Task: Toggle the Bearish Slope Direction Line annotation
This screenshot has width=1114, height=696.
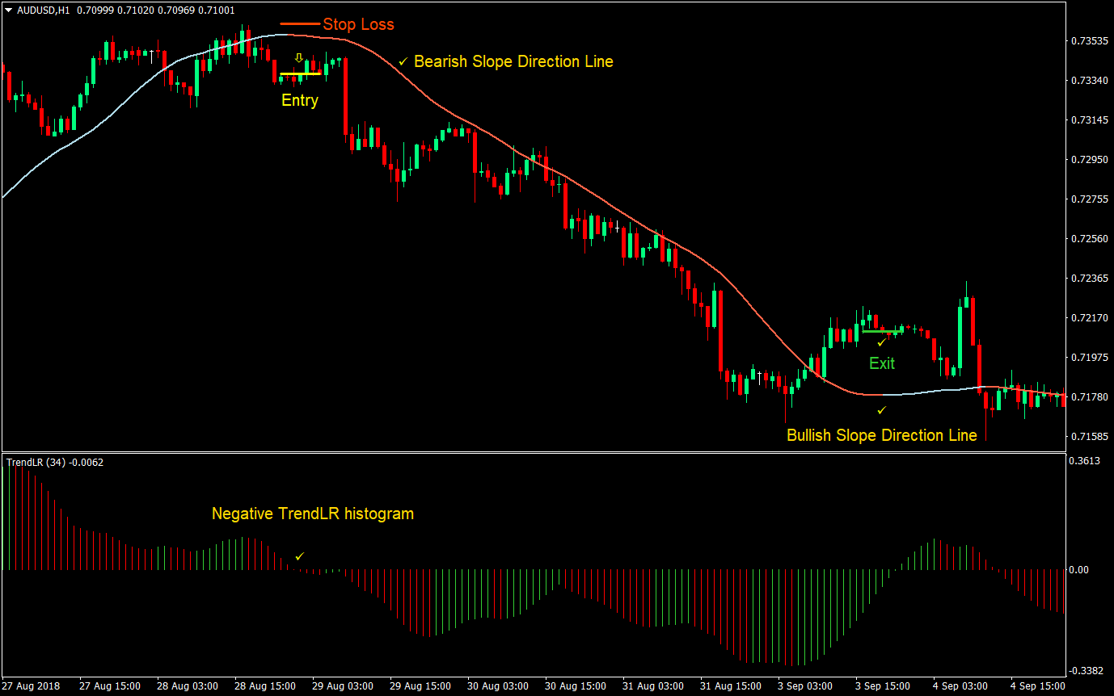Action: (x=513, y=61)
